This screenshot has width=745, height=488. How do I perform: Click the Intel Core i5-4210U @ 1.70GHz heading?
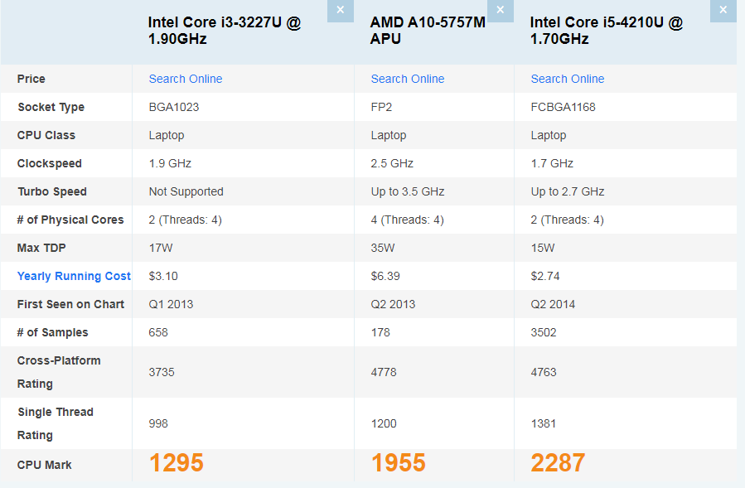[607, 31]
